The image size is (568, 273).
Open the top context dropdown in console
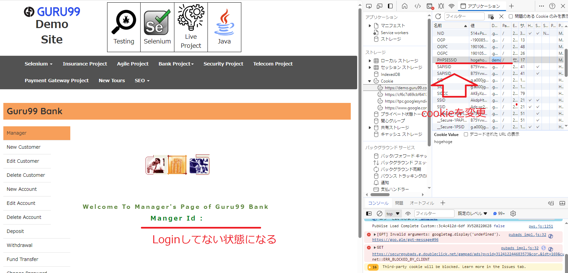(x=393, y=214)
